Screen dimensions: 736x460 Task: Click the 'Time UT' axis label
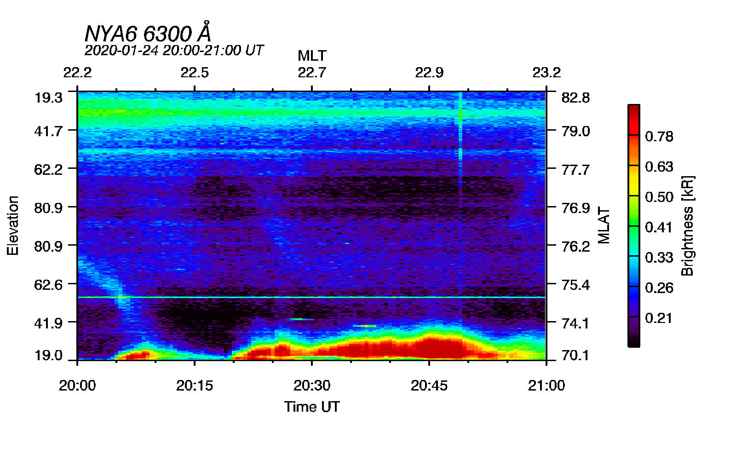click(x=312, y=407)
